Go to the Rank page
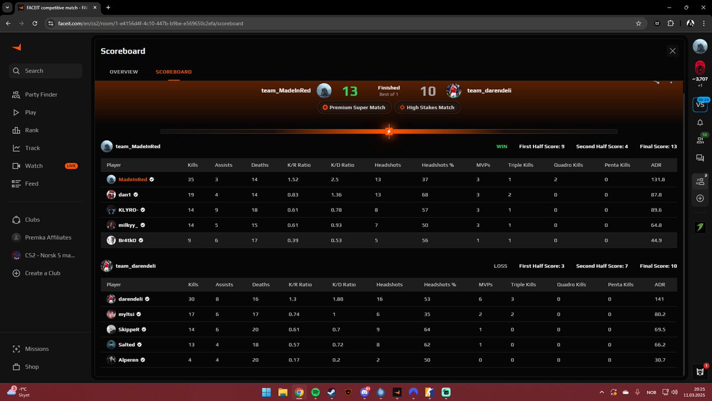Image resolution: width=712 pixels, height=401 pixels. tap(31, 130)
